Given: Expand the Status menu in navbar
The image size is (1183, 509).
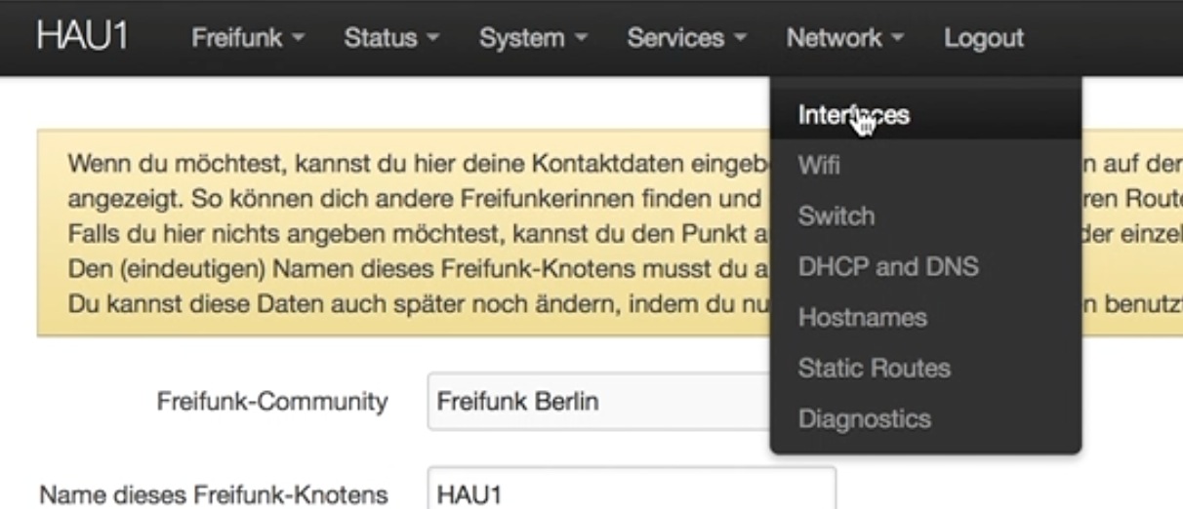Looking at the screenshot, I should [x=391, y=38].
